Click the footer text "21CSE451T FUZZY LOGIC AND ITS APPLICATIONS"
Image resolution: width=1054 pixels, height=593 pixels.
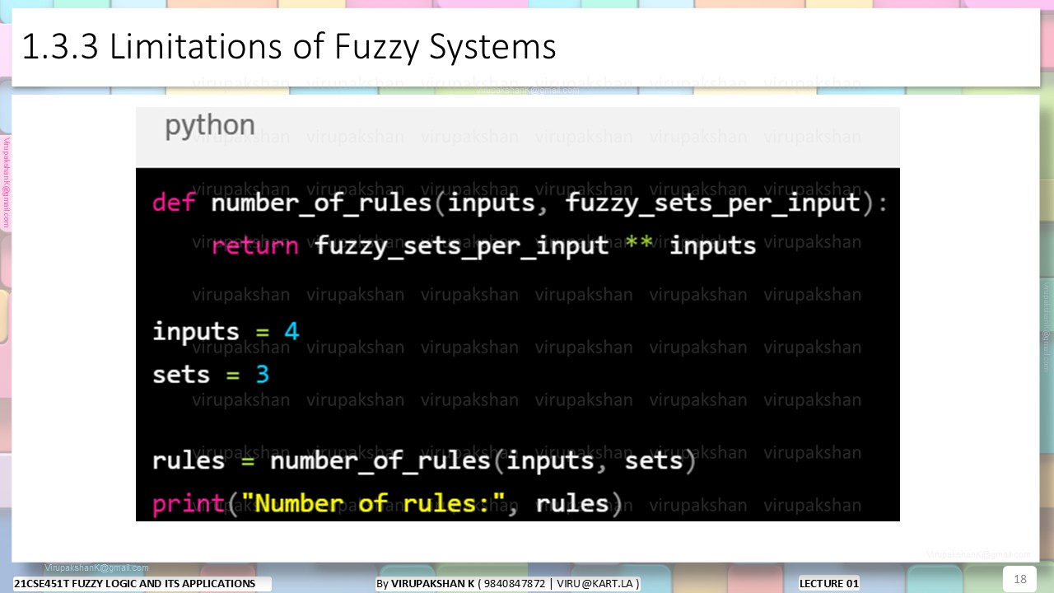click(135, 584)
